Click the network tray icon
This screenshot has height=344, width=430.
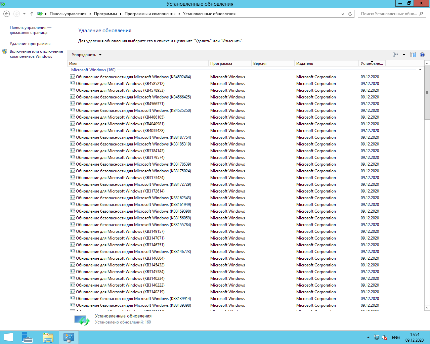click(x=377, y=337)
